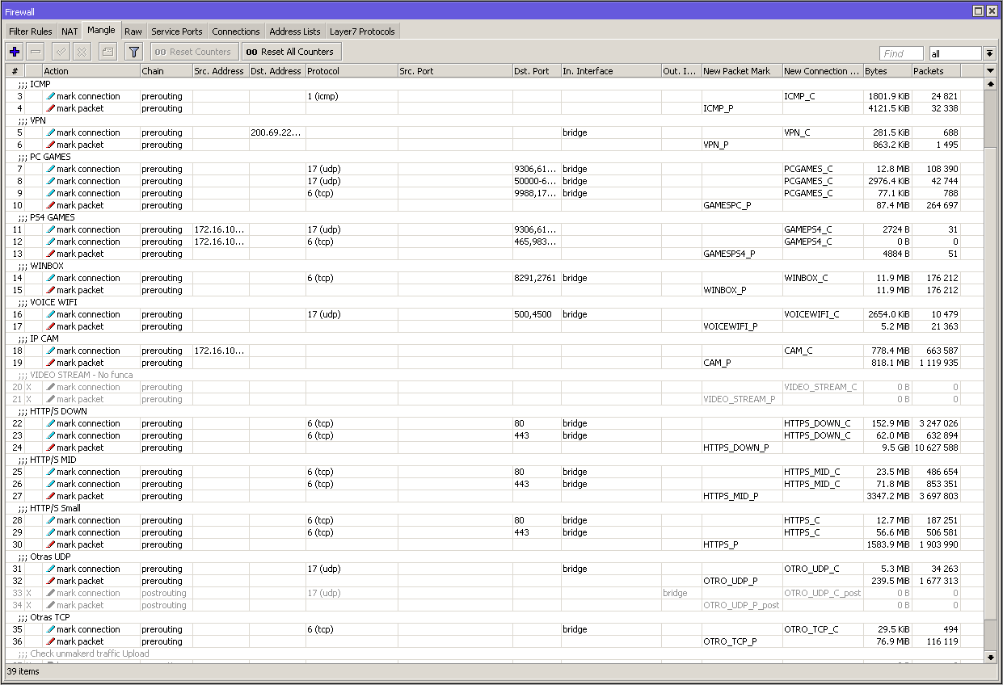The width and height of the screenshot is (1003, 685).
Task: Click the Reset All Counters button
Action: click(292, 52)
